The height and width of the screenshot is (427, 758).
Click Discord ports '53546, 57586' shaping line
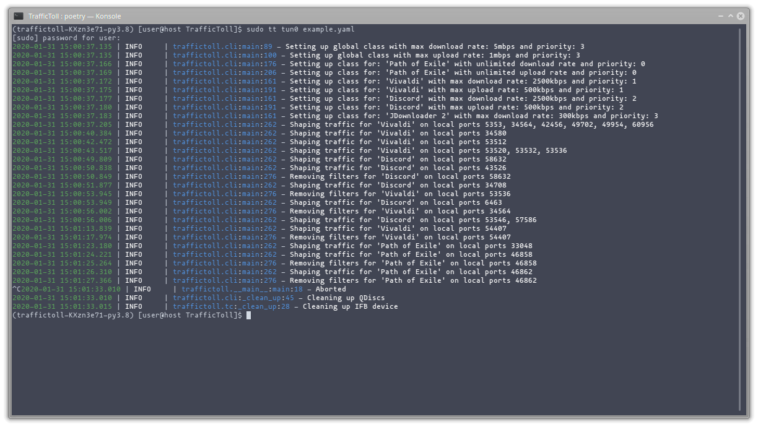[x=274, y=220]
